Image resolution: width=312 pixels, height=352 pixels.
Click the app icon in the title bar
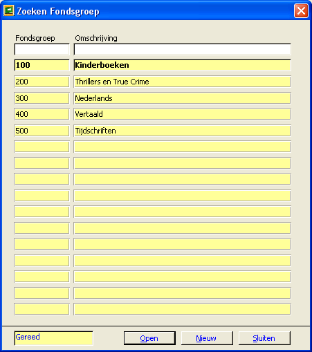(x=9, y=10)
